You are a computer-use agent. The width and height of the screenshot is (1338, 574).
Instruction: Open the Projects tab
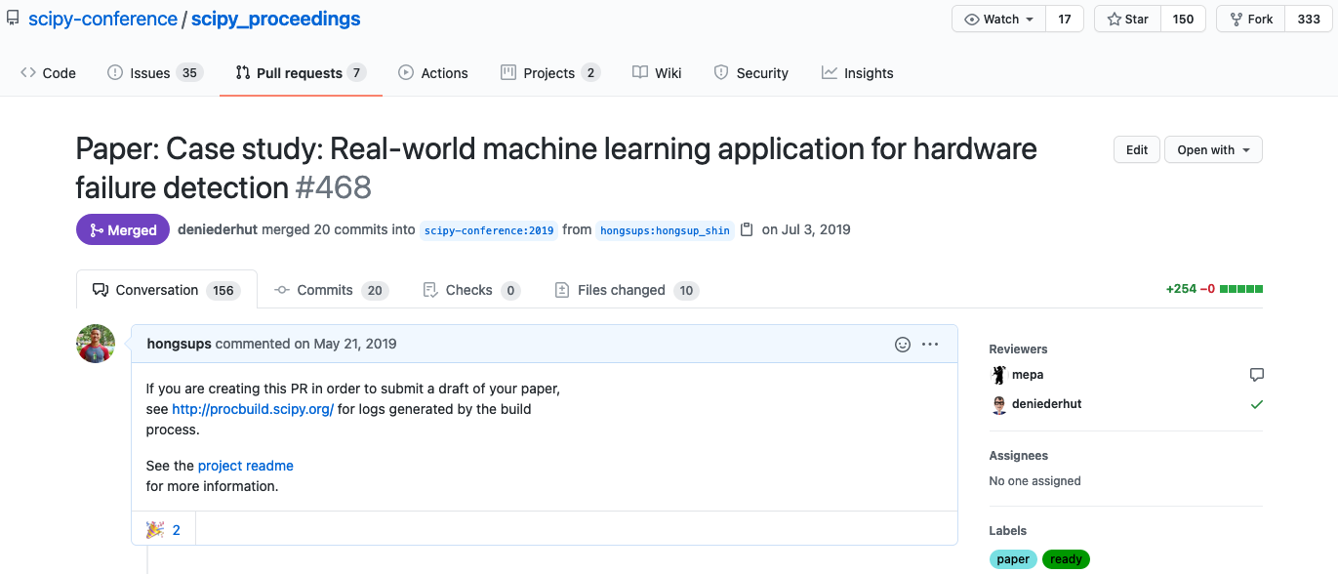[550, 73]
